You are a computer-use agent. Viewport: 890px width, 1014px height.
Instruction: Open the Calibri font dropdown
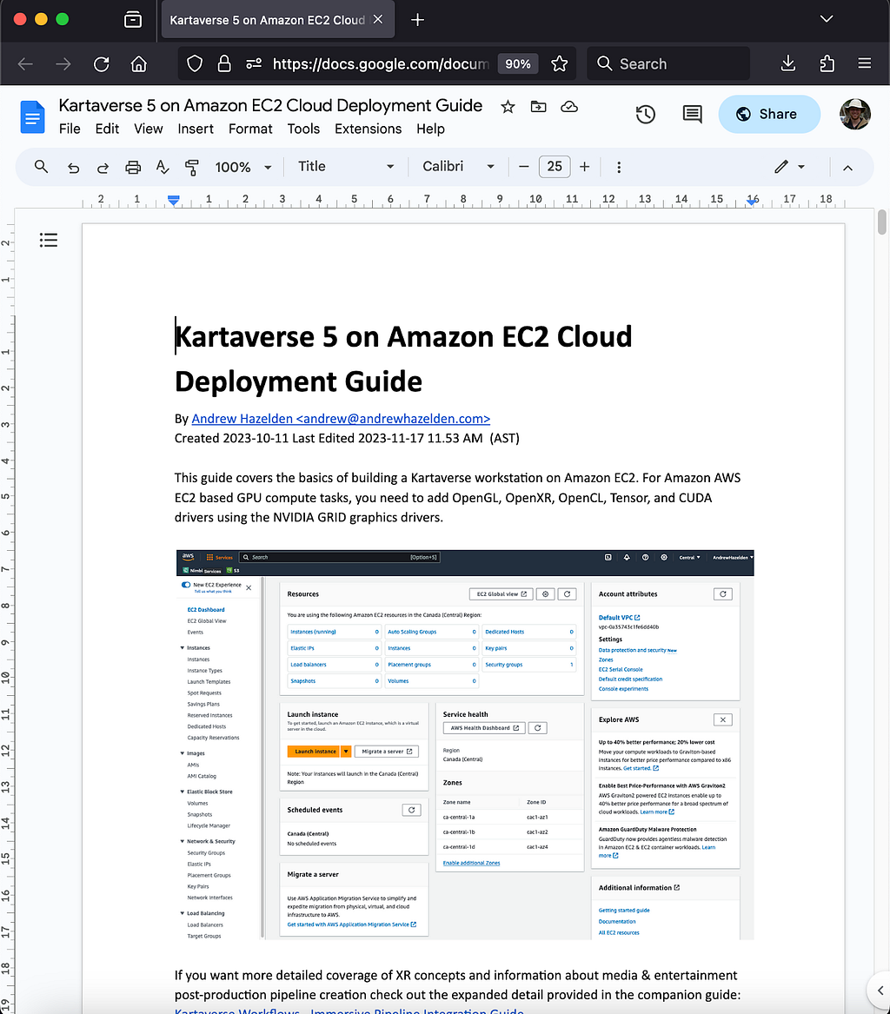(459, 167)
